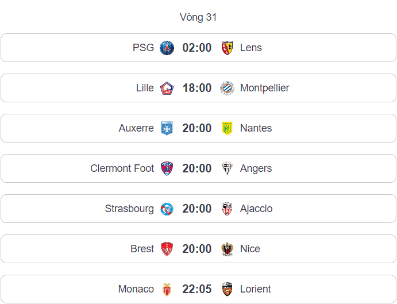Open the Montpellier team name link
The image size is (397, 304).
(x=264, y=88)
